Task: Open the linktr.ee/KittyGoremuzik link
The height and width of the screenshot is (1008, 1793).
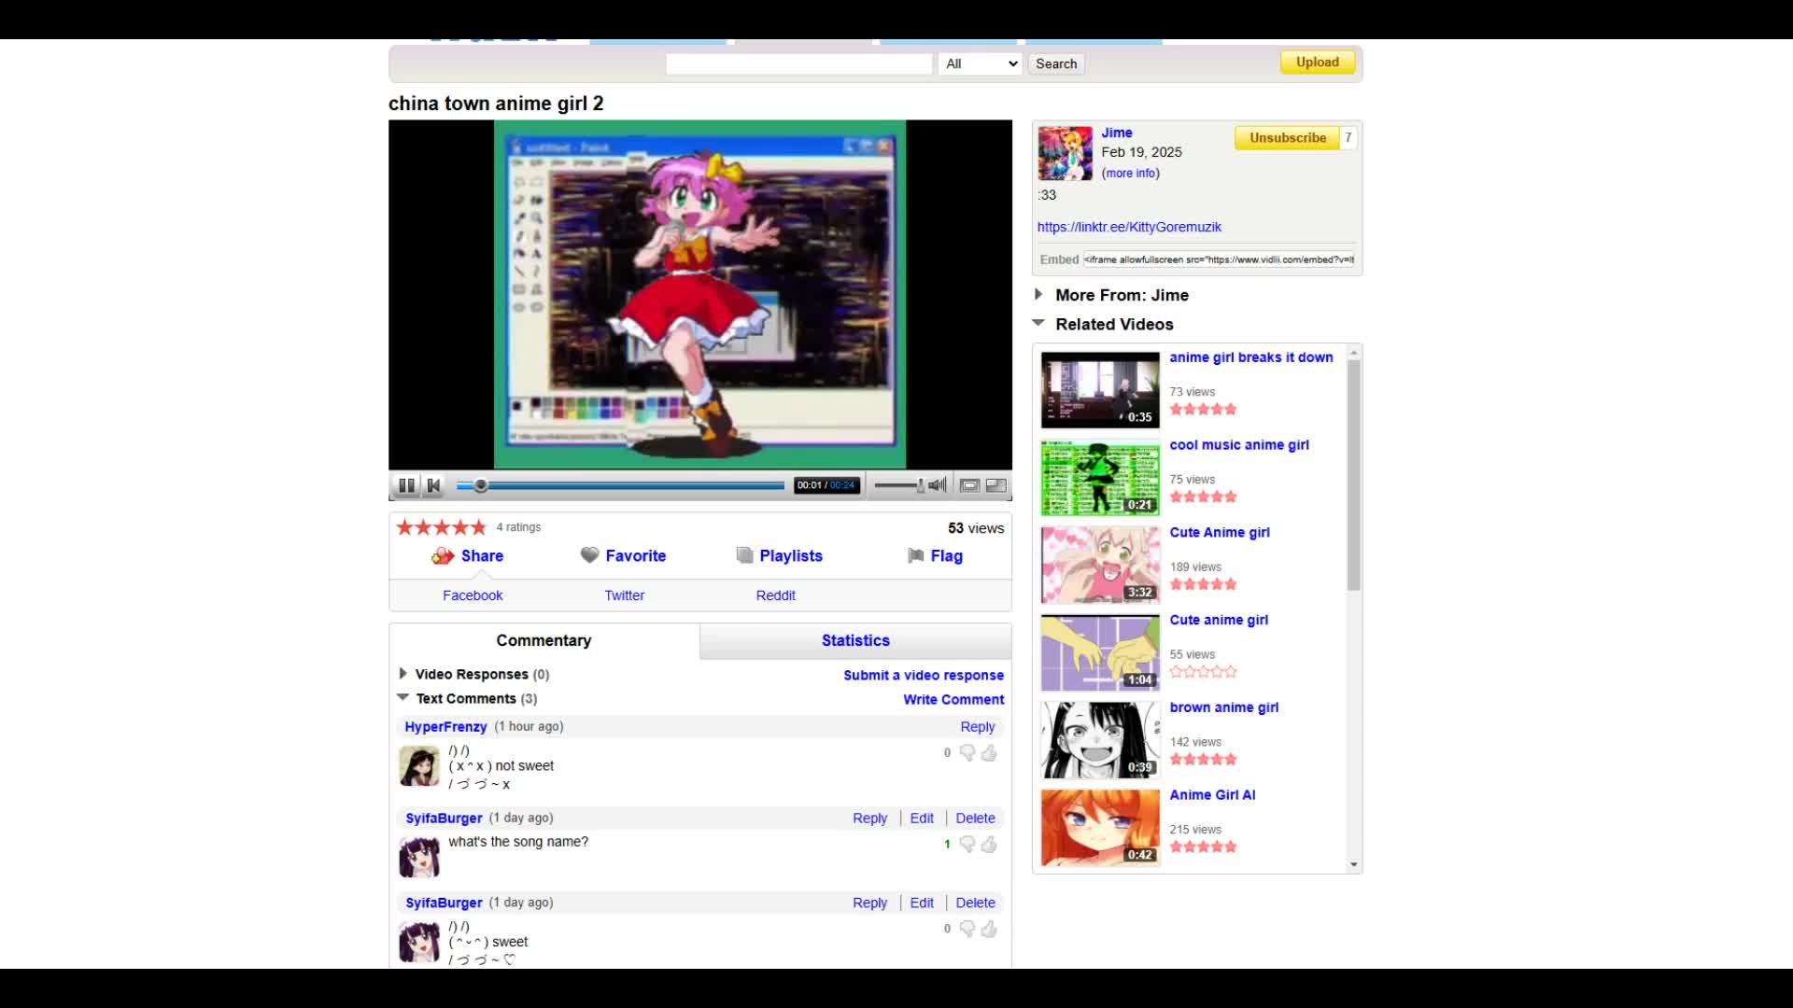Action: pos(1129,227)
